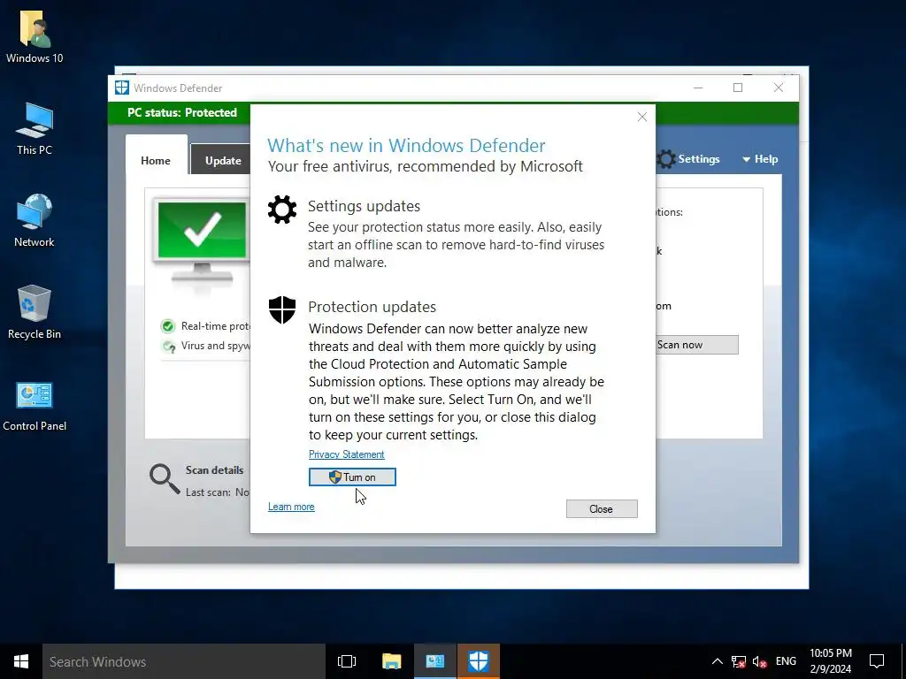906x679 pixels.
Task: Click the network status tray icon
Action: click(x=739, y=661)
